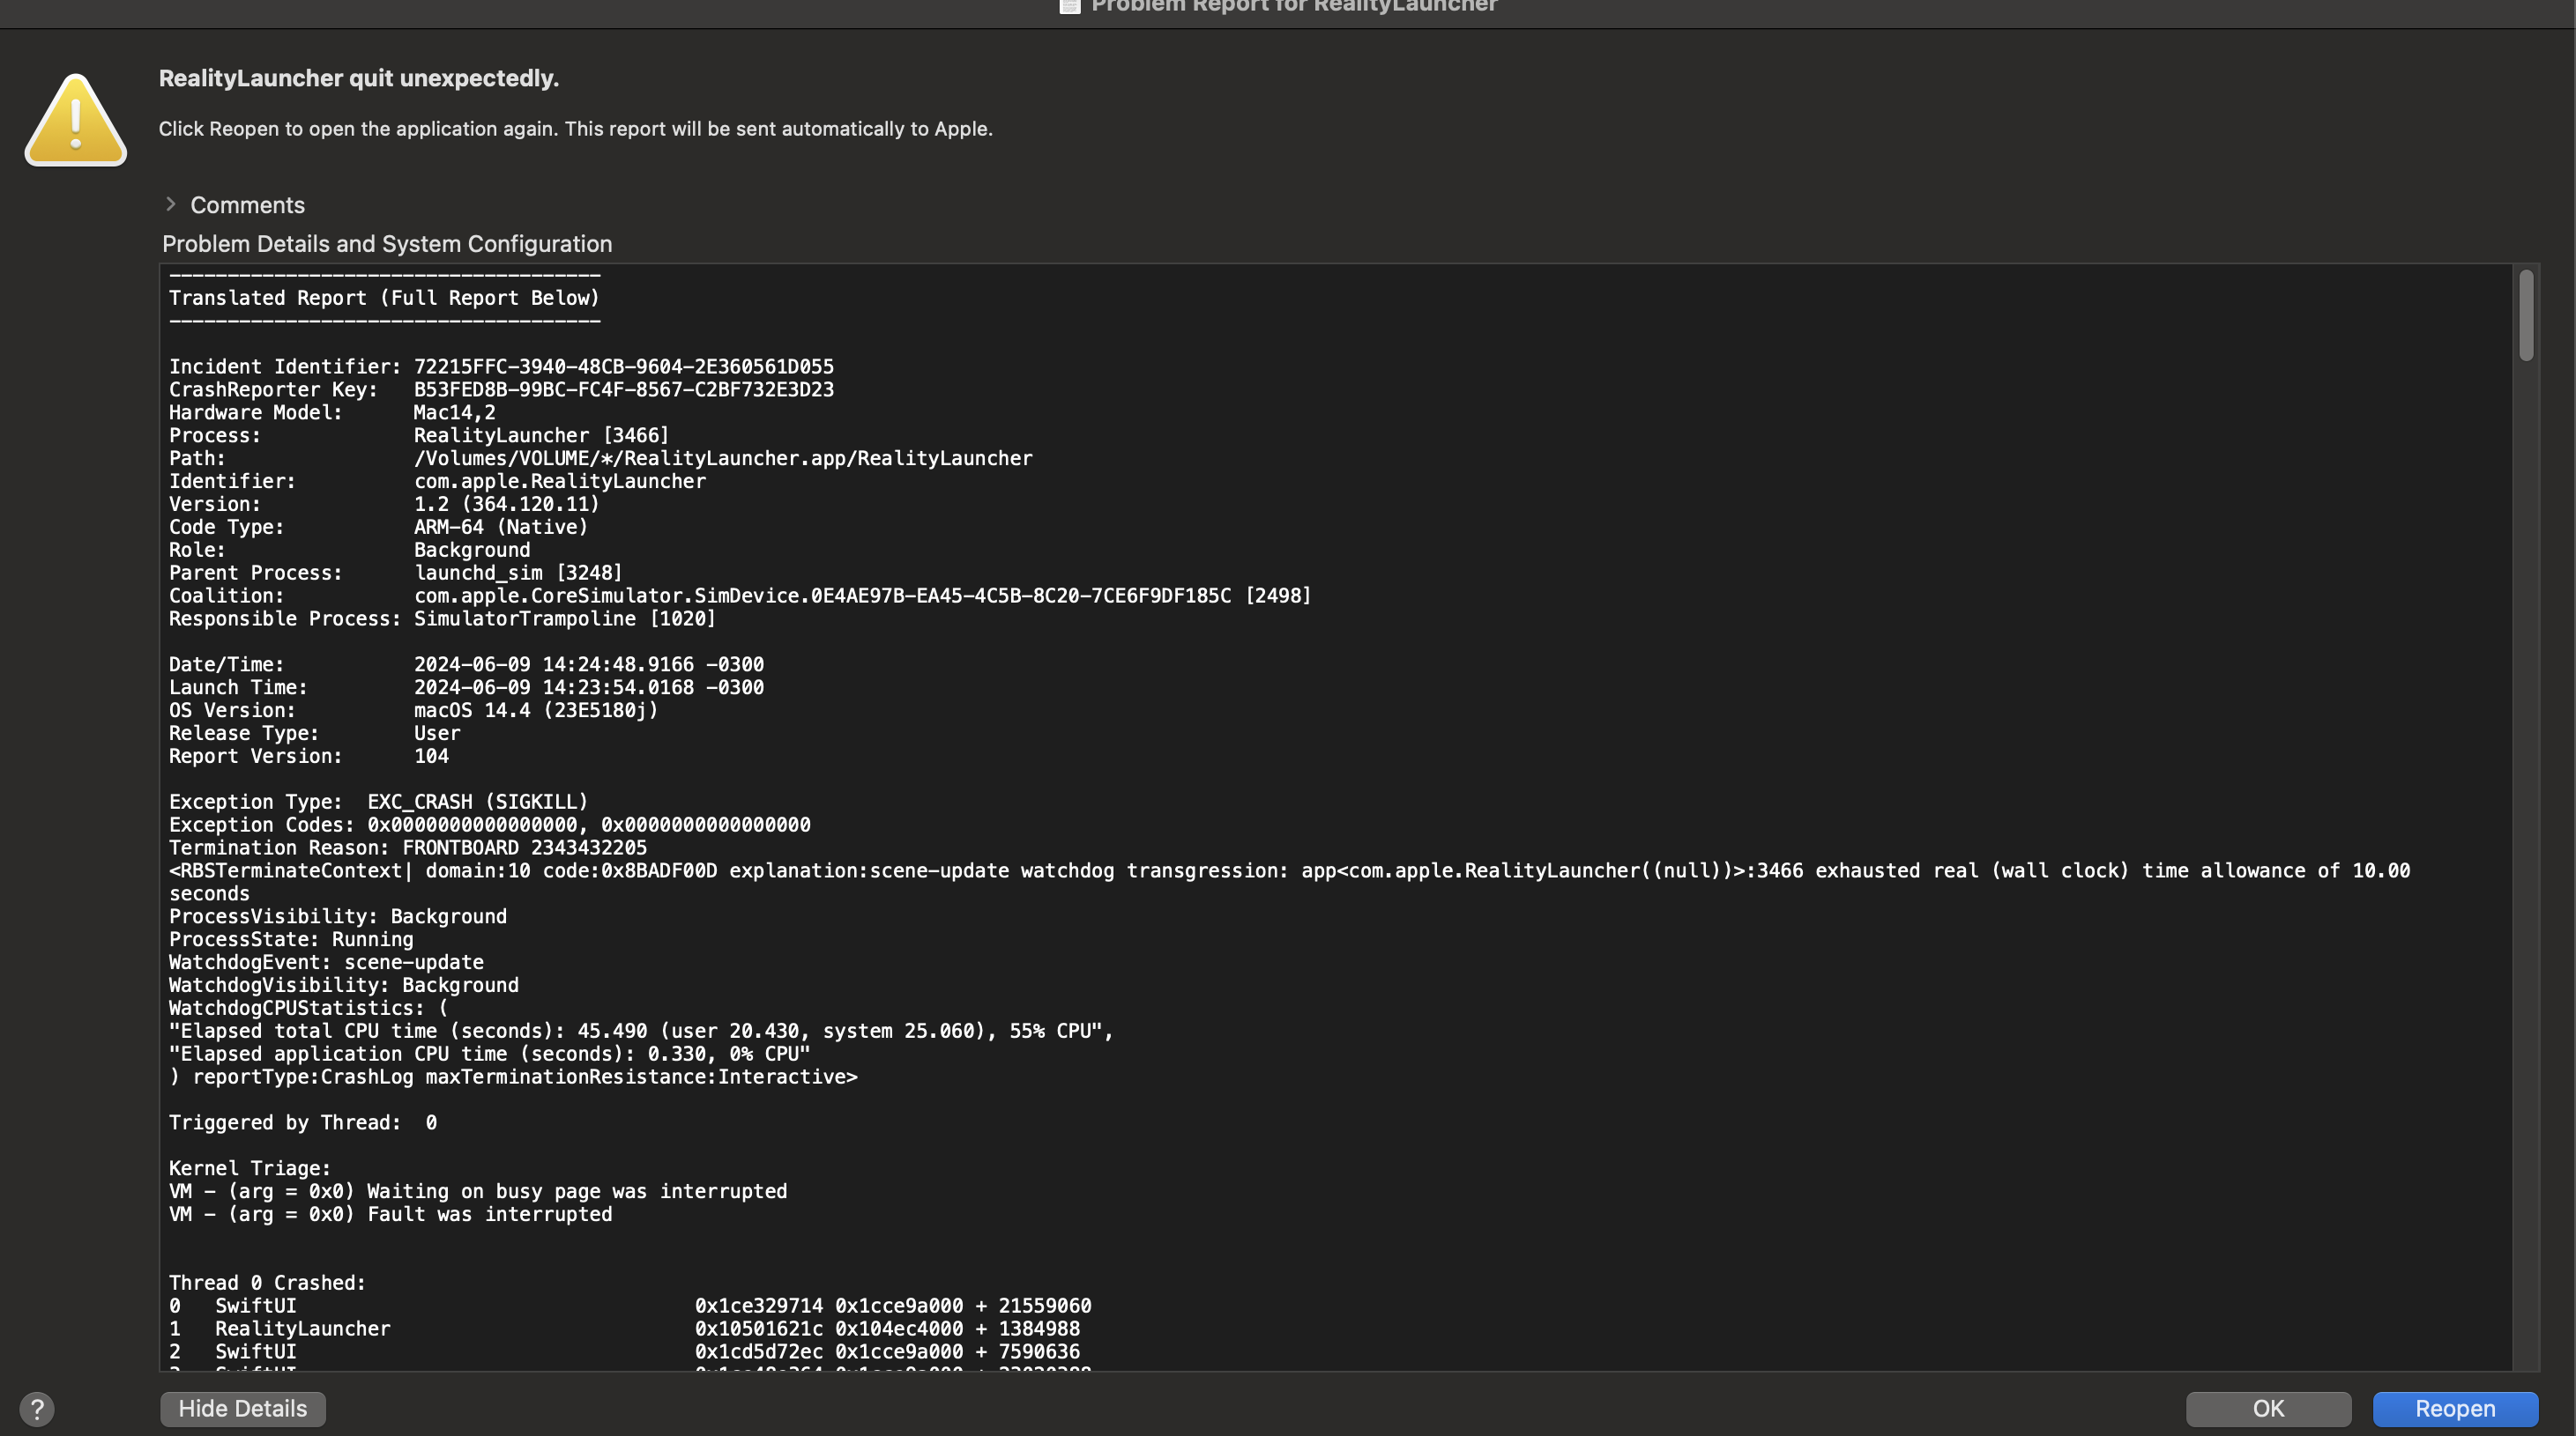Image resolution: width=2576 pixels, height=1436 pixels.
Task: Click the Exception Codes line
Action: (x=490, y=825)
